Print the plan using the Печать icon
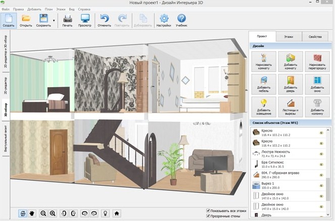This screenshot has height=221, width=335. coord(67,21)
